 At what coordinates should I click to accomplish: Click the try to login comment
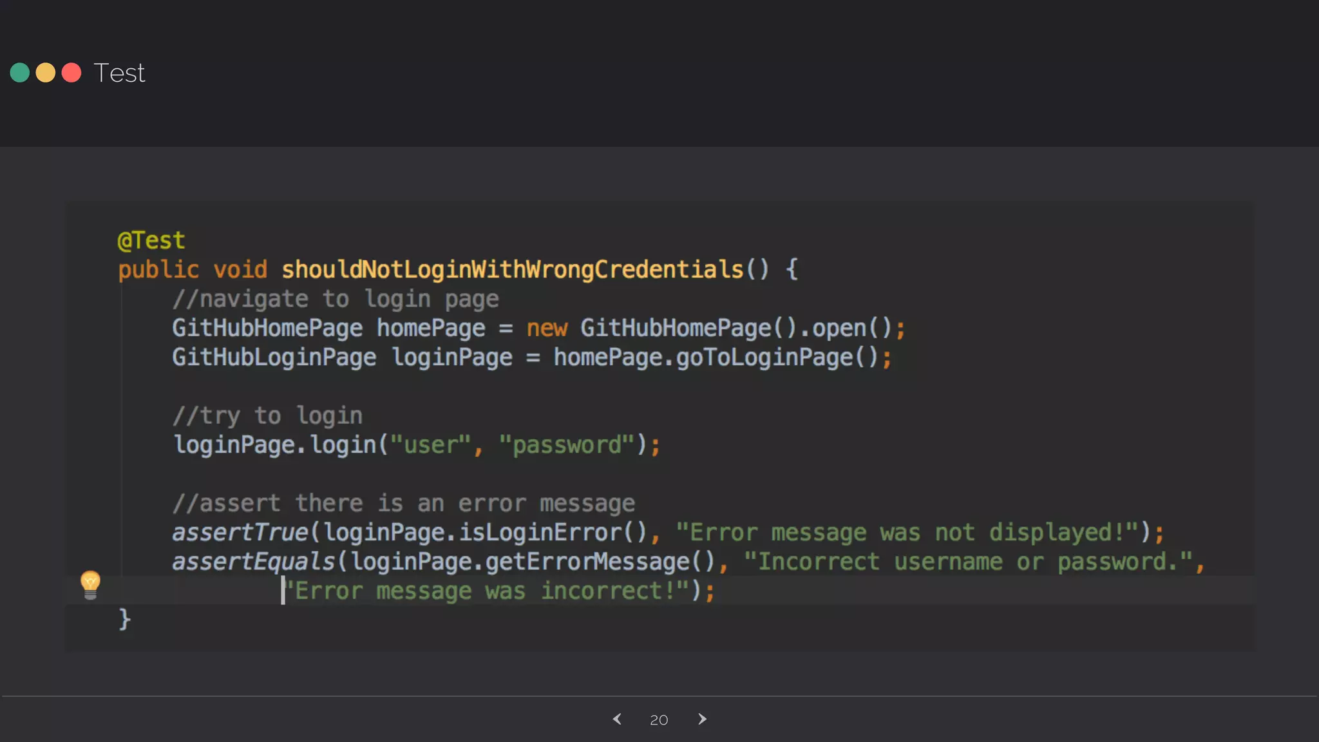point(267,415)
